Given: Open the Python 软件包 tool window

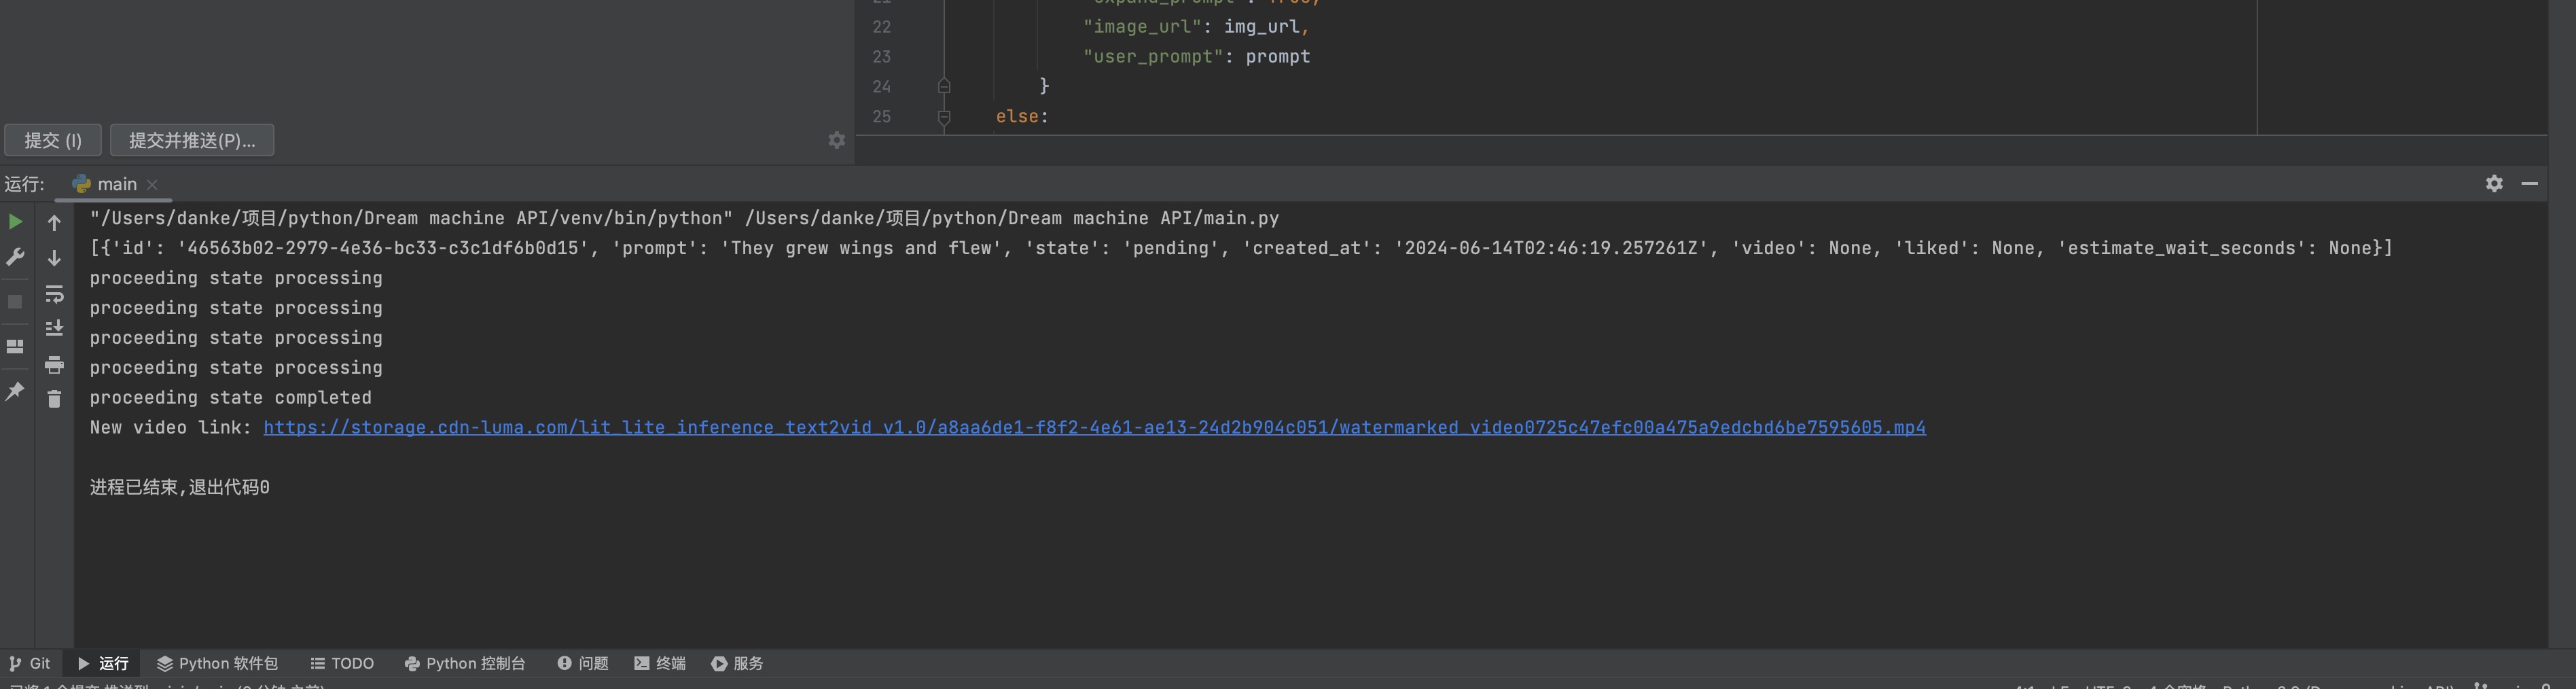Looking at the screenshot, I should [217, 663].
